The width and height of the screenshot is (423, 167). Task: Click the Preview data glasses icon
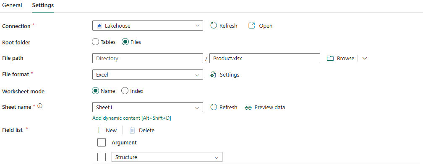pos(248,108)
